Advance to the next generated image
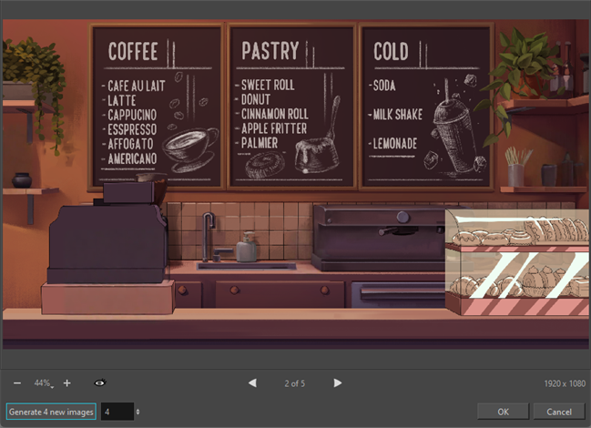Image resolution: width=591 pixels, height=428 pixels. click(338, 383)
